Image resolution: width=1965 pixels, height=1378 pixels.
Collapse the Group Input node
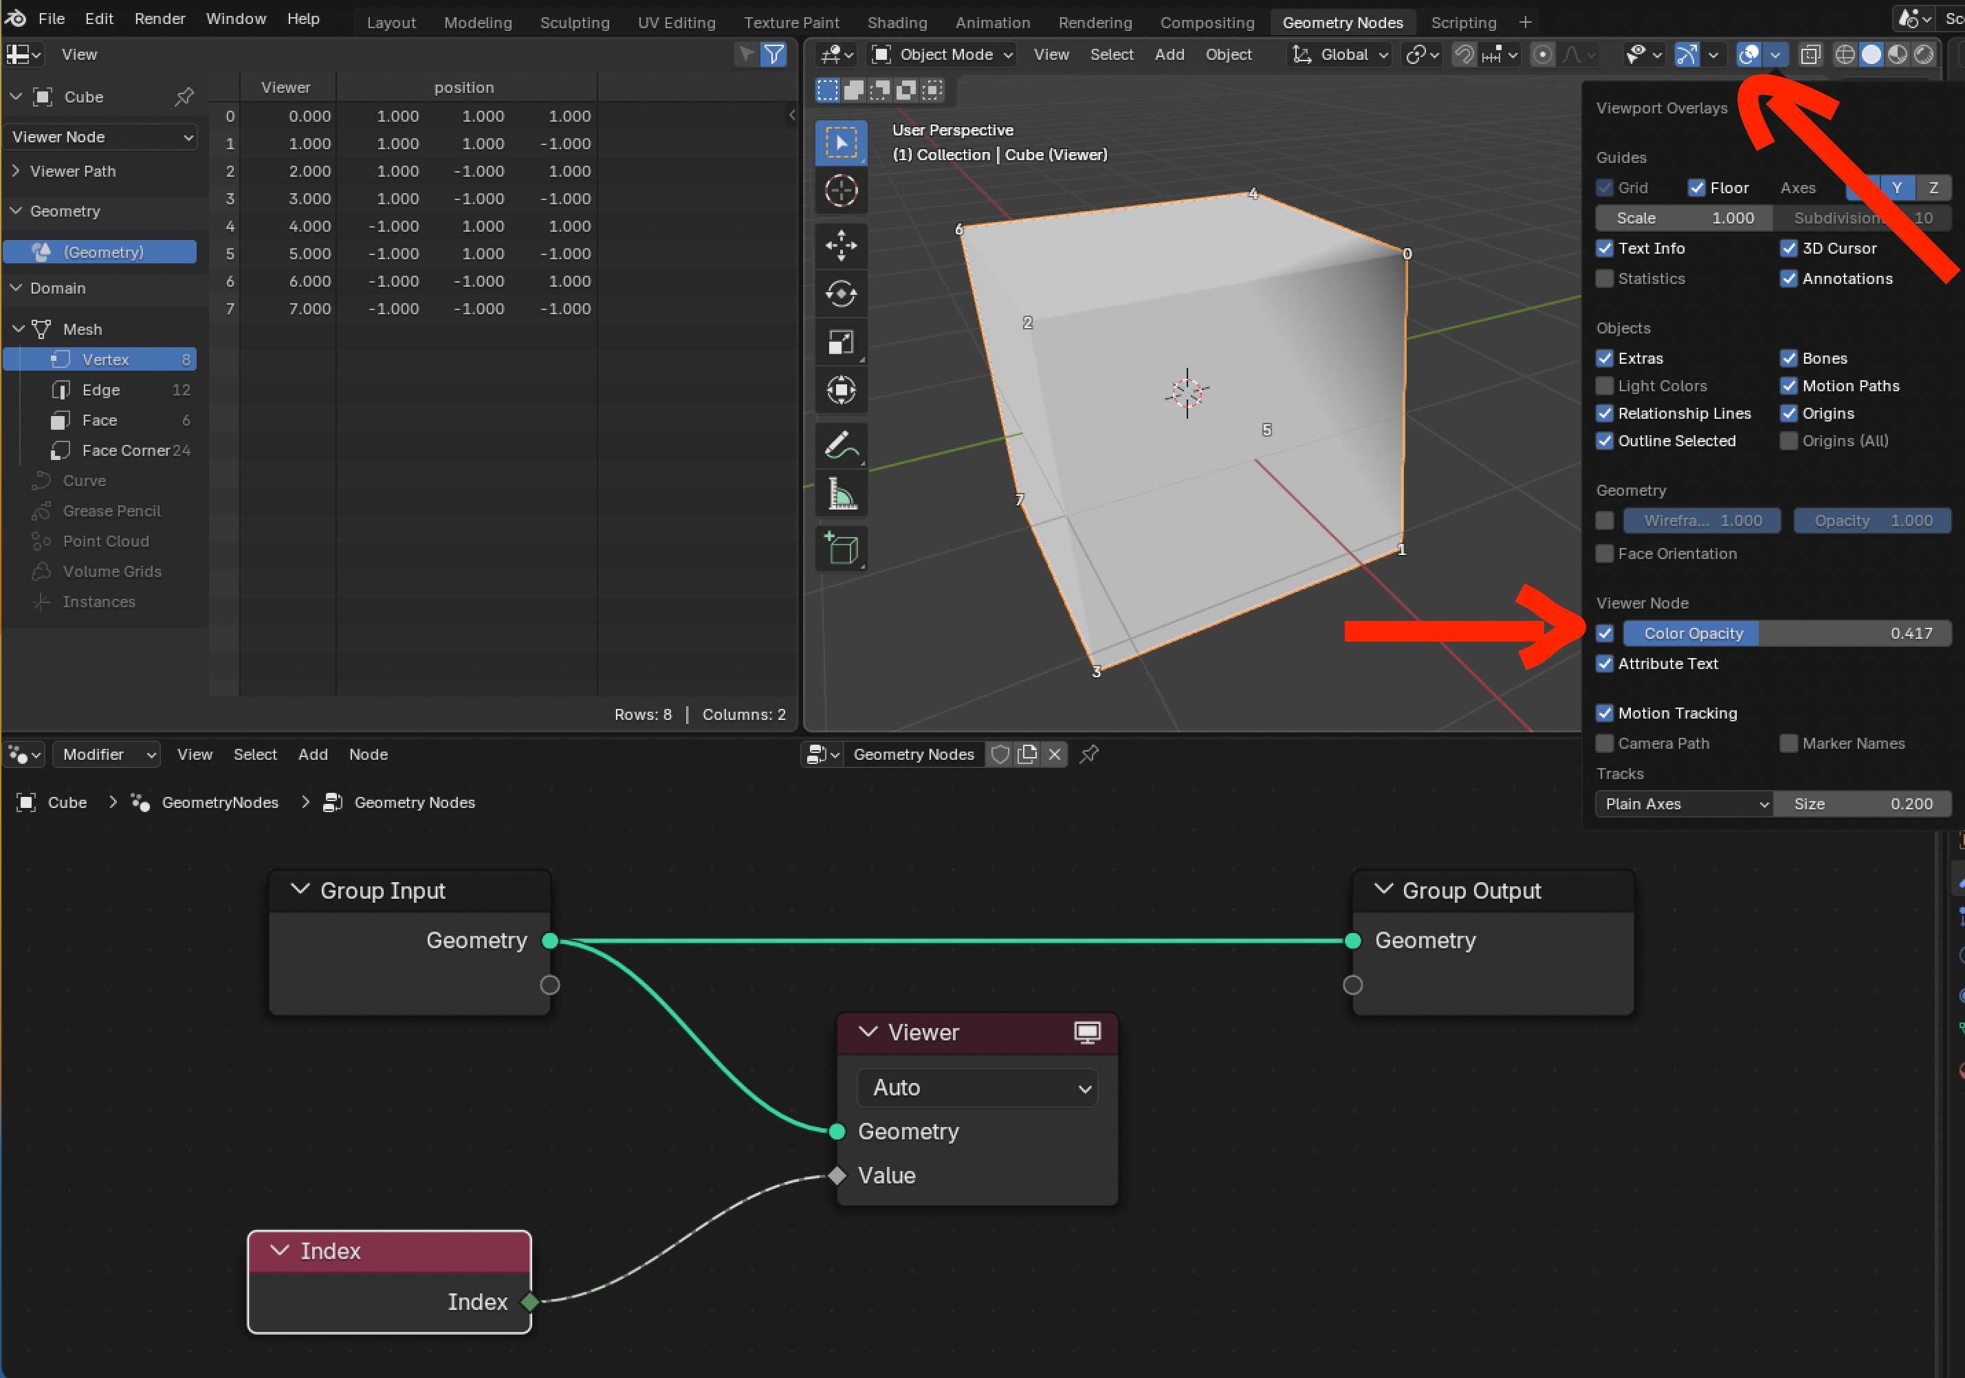300,889
